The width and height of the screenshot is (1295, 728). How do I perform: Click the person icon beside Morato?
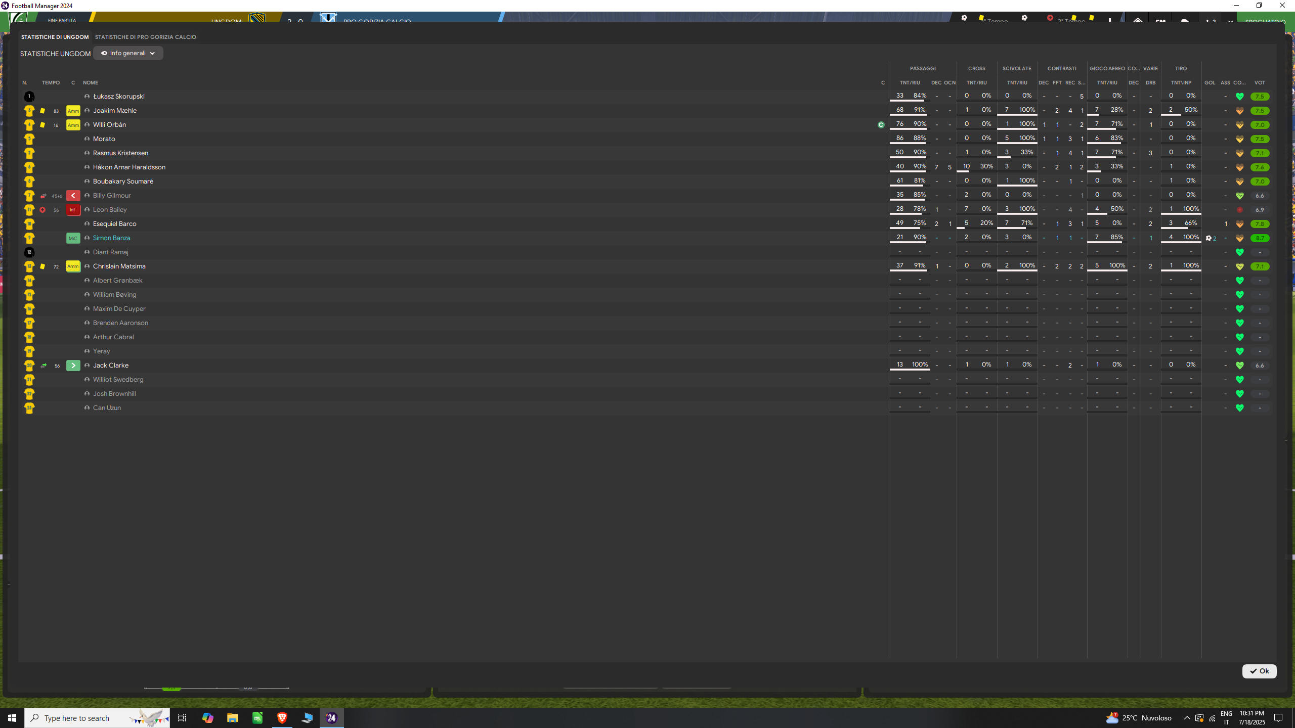[87, 139]
